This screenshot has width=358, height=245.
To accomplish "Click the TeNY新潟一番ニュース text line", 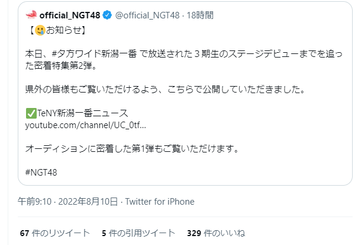I will point(82,113).
